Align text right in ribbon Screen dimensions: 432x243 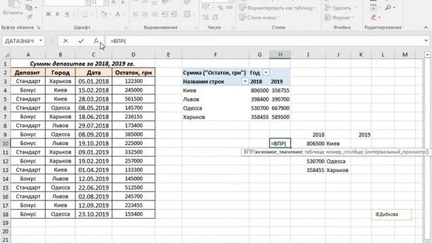click(155, 14)
